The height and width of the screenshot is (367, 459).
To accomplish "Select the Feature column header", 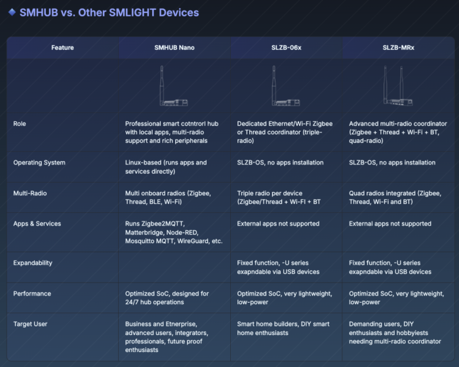I will click(62, 47).
